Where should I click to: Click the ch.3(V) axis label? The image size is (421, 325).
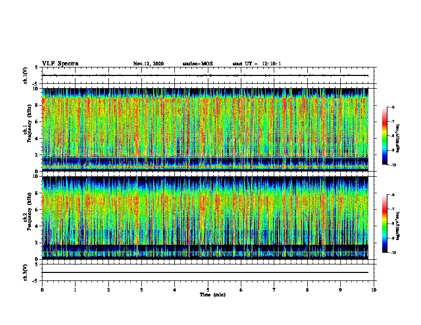[x=26, y=273]
